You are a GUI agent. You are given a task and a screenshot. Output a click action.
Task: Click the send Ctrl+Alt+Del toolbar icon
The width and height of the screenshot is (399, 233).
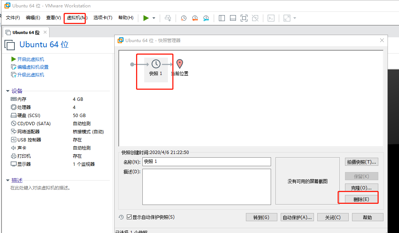(x=168, y=18)
